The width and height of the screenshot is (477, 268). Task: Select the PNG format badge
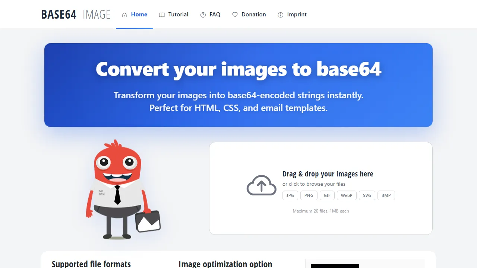[309, 195]
